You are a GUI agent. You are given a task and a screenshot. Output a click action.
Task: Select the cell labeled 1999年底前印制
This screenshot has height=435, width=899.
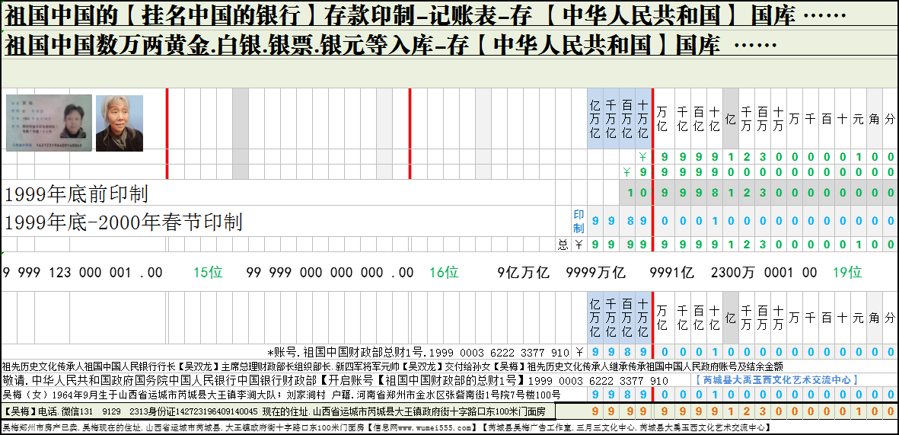click(x=76, y=194)
